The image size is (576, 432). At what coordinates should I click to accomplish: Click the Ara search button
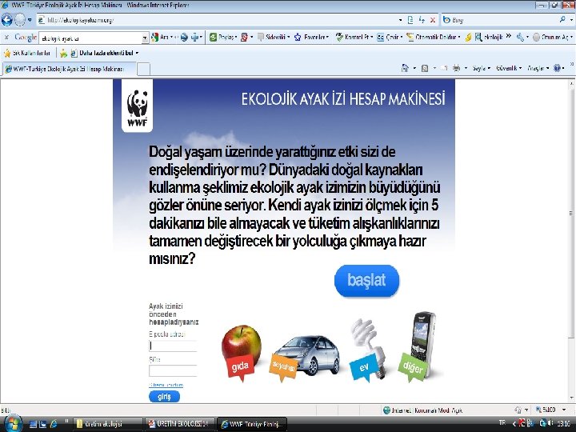(162, 37)
